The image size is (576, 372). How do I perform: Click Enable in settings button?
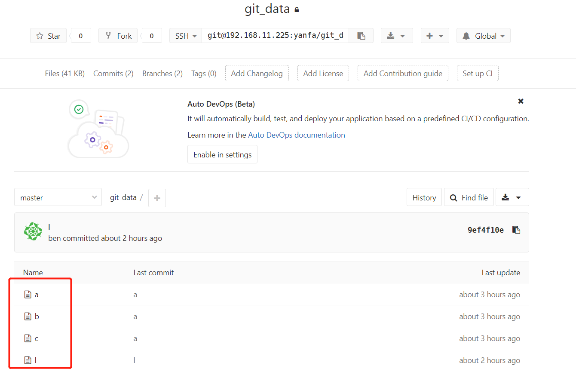pos(222,155)
